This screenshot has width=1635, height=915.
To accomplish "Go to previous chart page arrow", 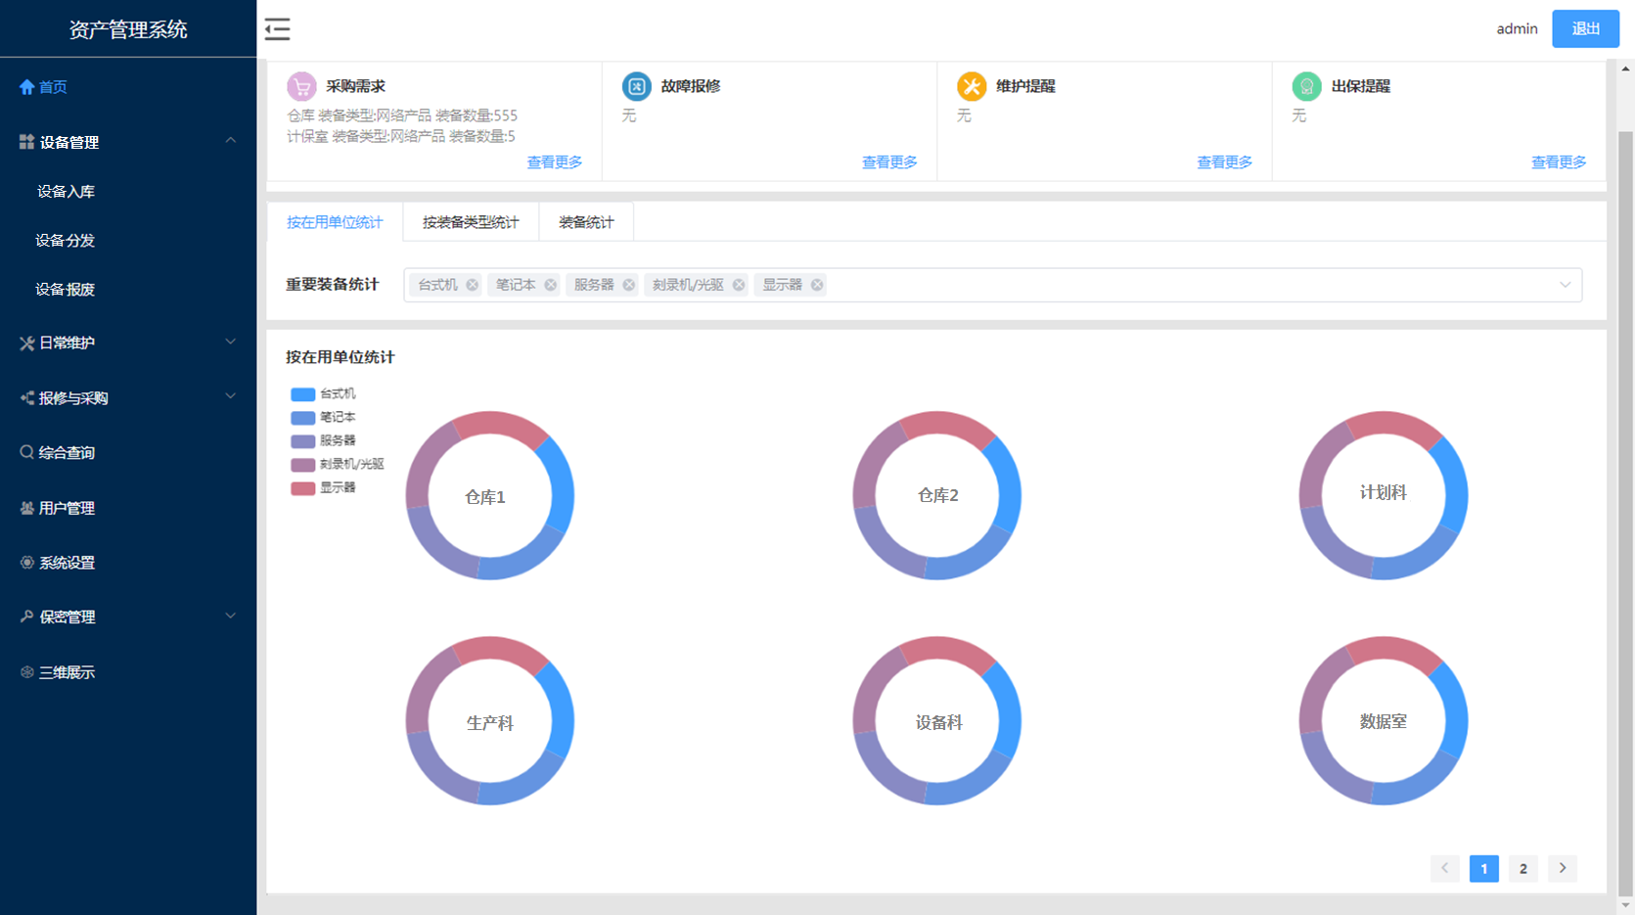I will click(1444, 868).
